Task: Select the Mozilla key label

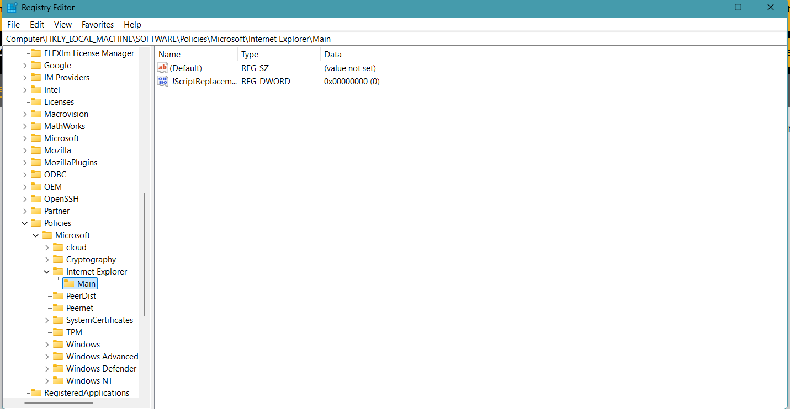Action: click(57, 150)
